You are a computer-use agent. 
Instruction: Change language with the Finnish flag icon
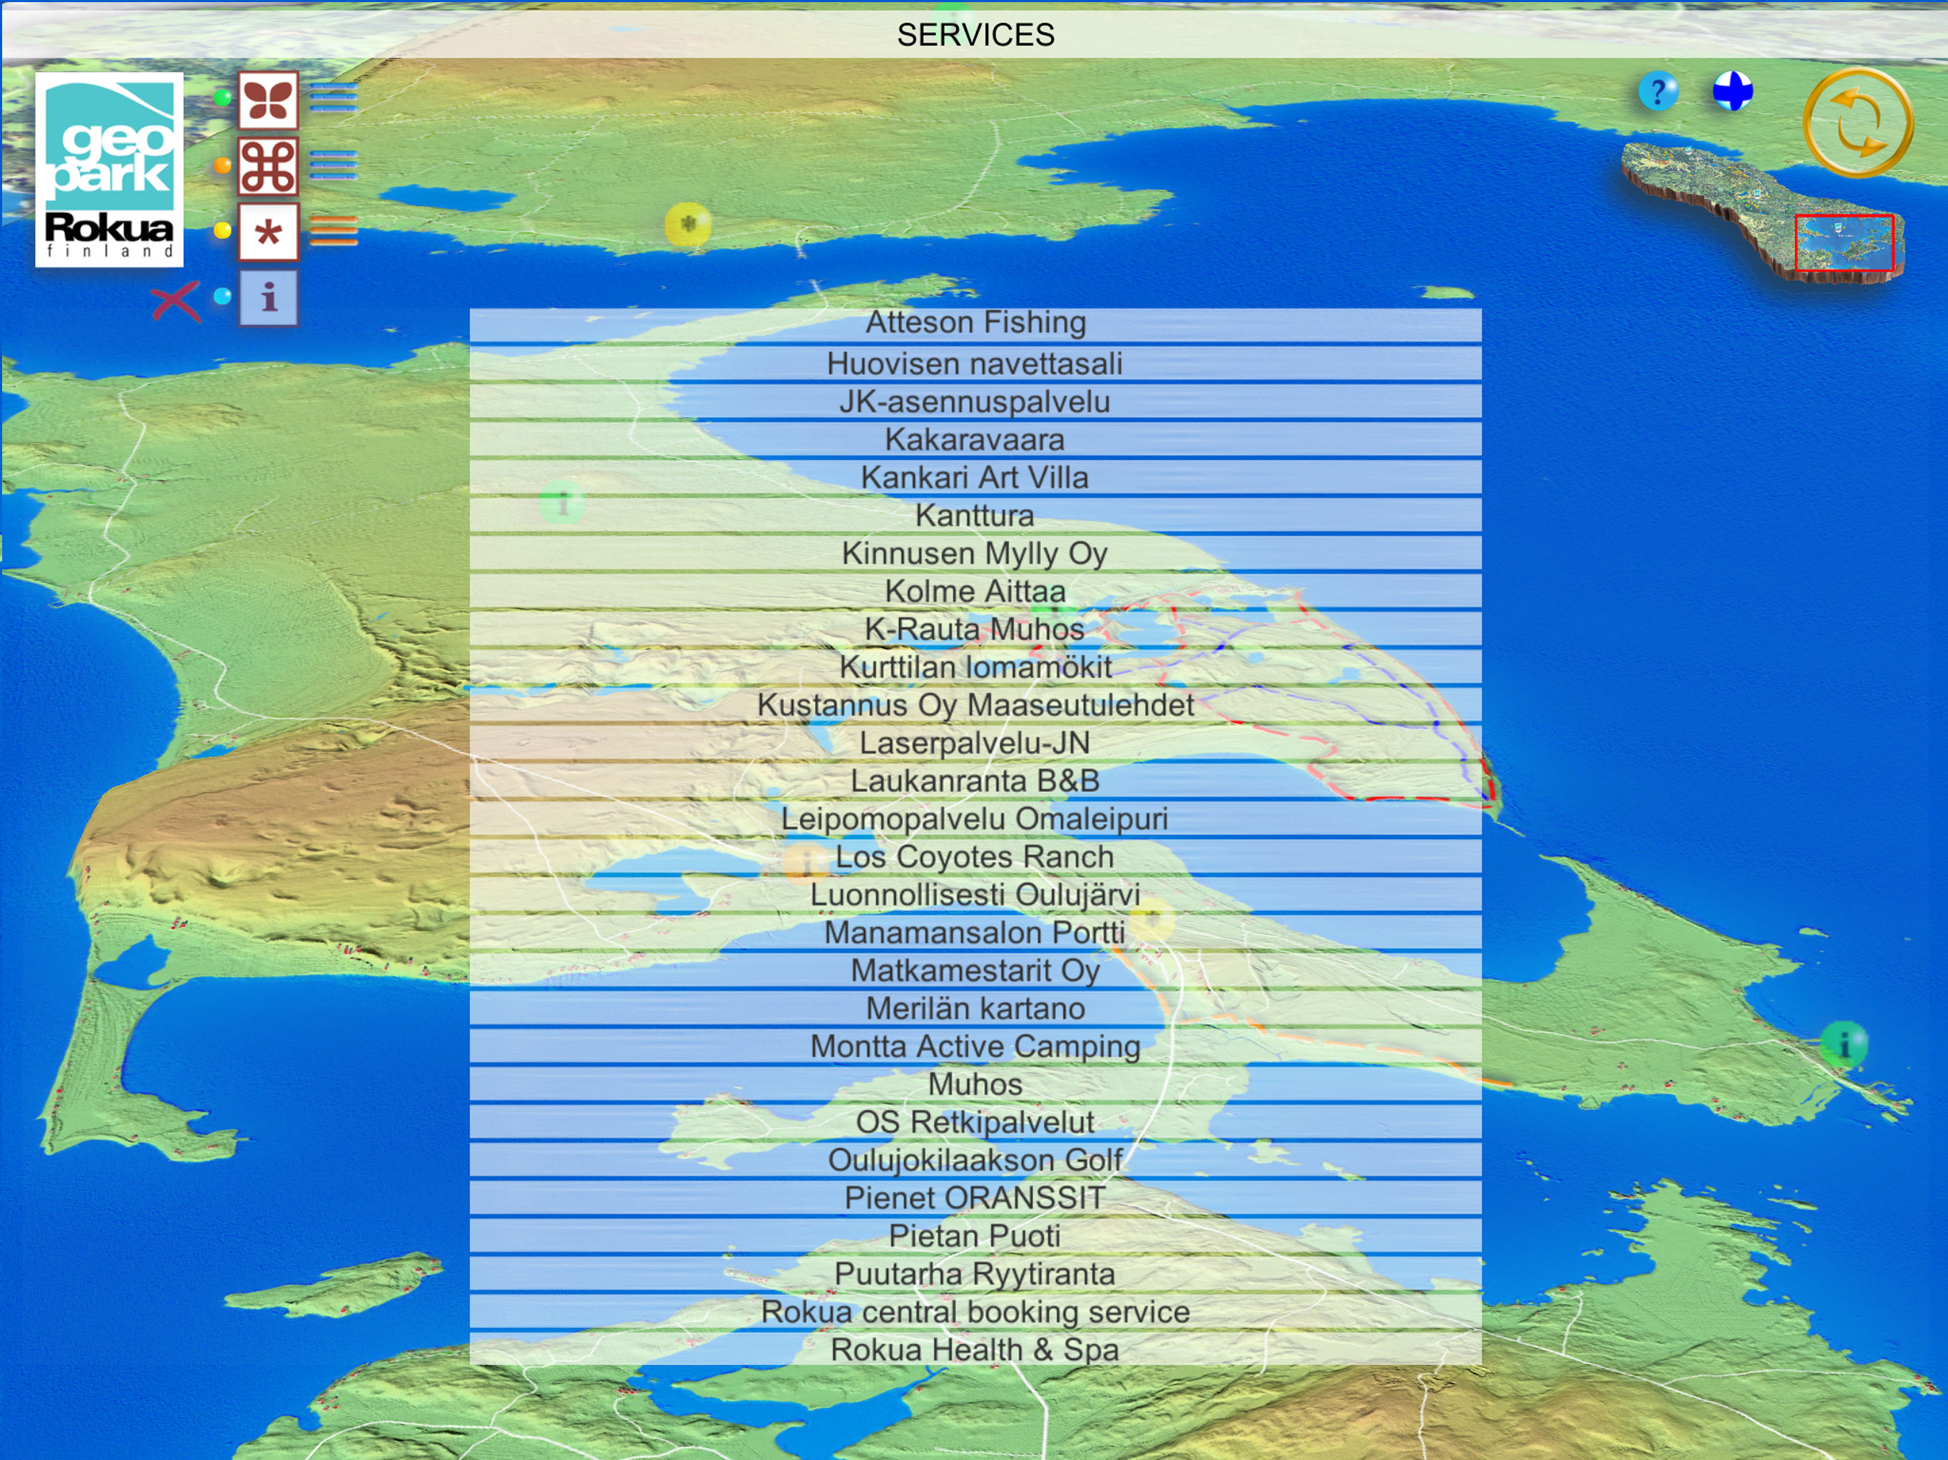(1732, 91)
